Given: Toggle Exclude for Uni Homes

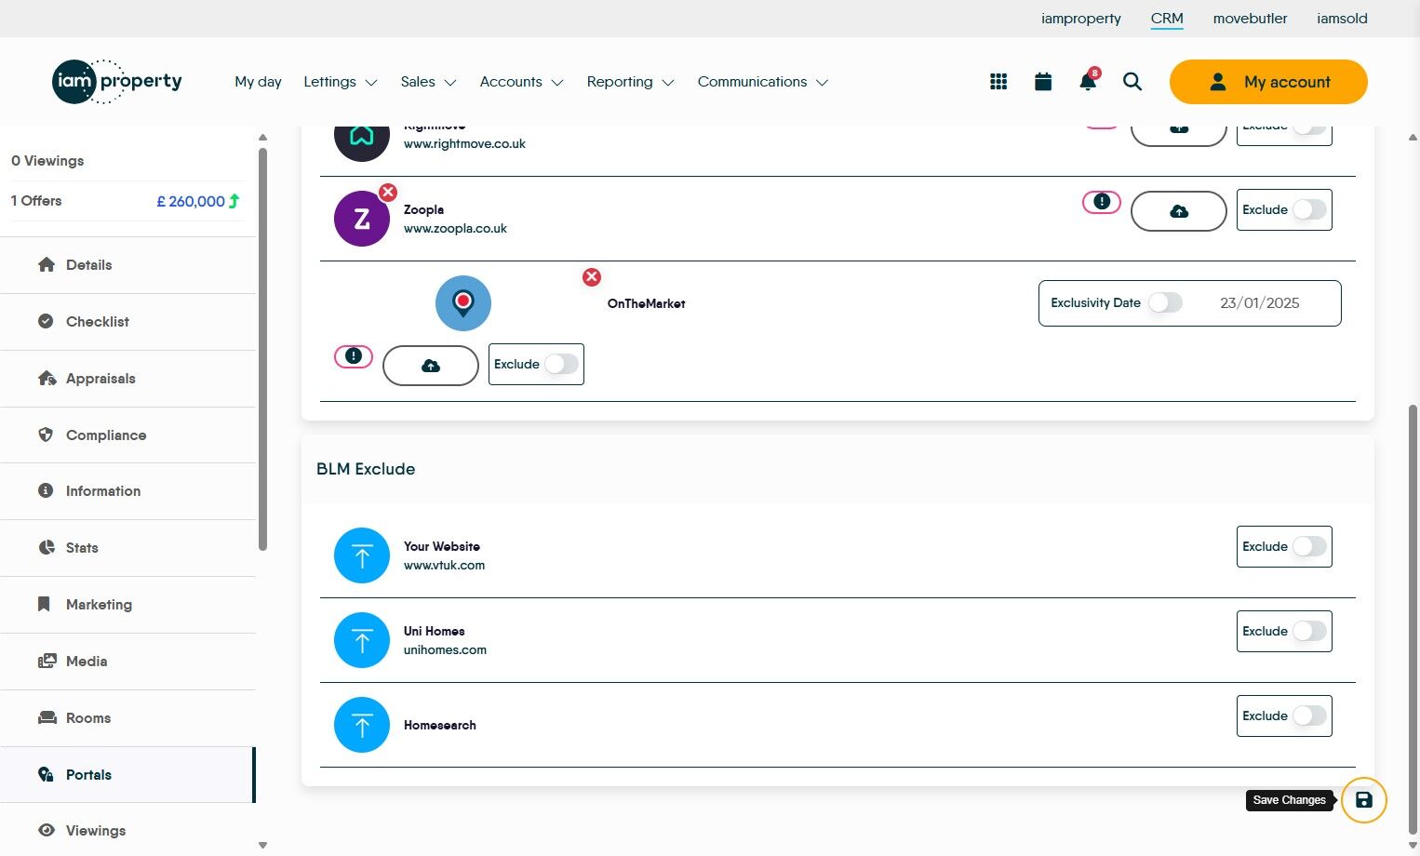Looking at the screenshot, I should (1309, 631).
